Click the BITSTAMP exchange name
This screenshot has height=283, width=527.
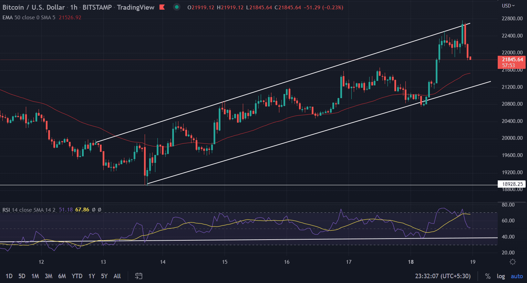[x=97, y=7]
